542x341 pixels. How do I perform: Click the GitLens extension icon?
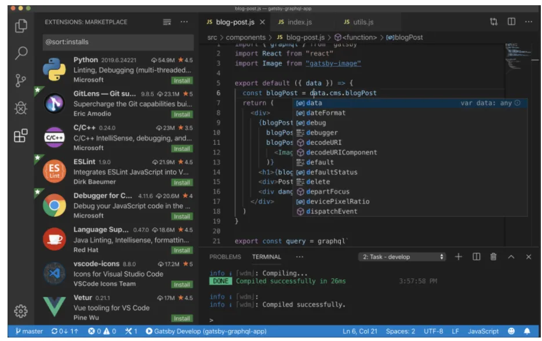coord(54,103)
